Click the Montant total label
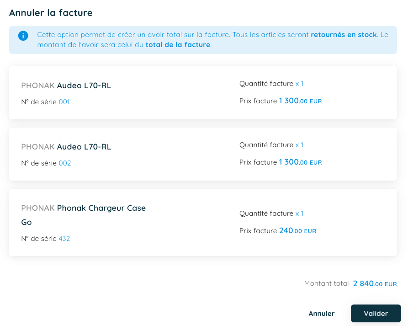 click(x=326, y=283)
